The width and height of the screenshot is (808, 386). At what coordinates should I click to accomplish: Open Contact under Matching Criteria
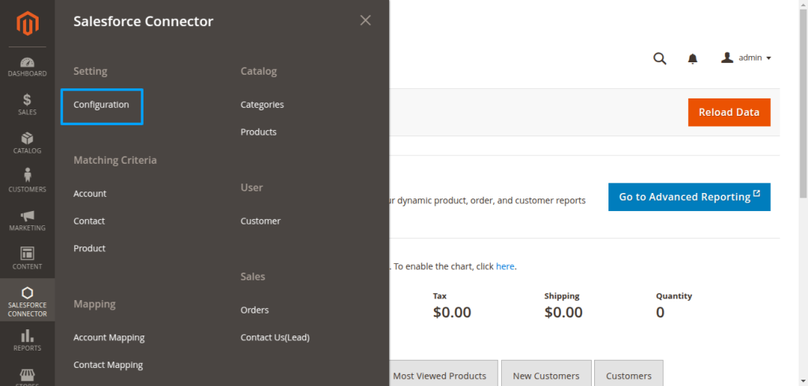pos(89,221)
